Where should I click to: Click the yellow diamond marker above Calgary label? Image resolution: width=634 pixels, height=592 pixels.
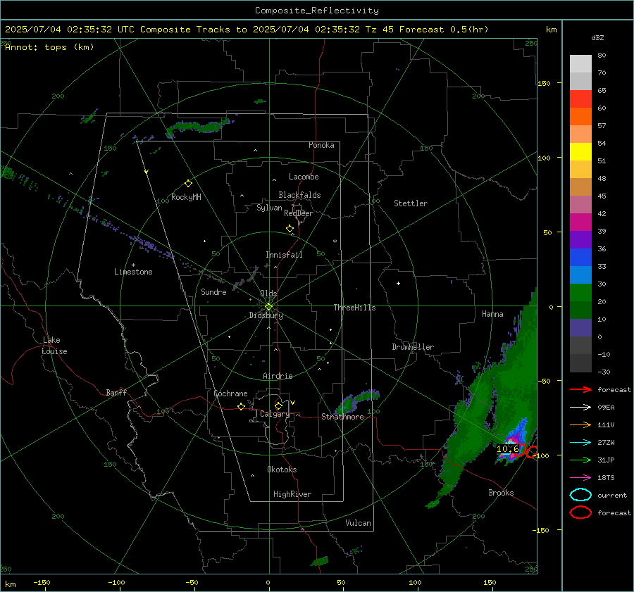278,405
